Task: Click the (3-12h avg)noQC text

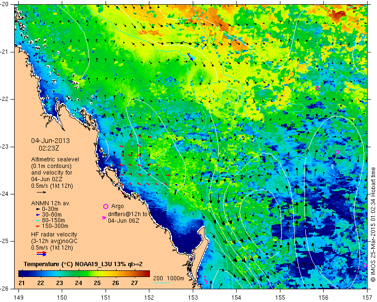Action: [54, 241]
